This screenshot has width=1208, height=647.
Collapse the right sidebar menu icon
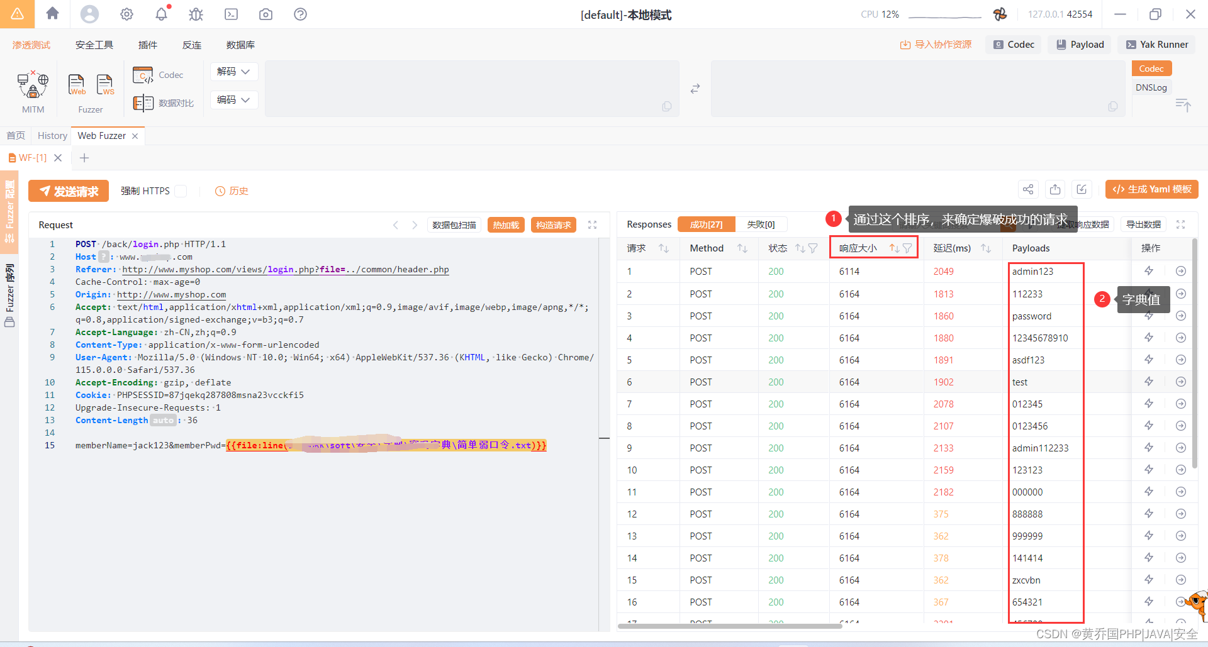pyautogui.click(x=1183, y=105)
